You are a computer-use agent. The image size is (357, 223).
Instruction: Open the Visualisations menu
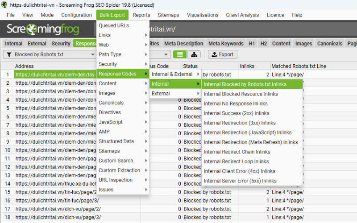[x=203, y=15]
